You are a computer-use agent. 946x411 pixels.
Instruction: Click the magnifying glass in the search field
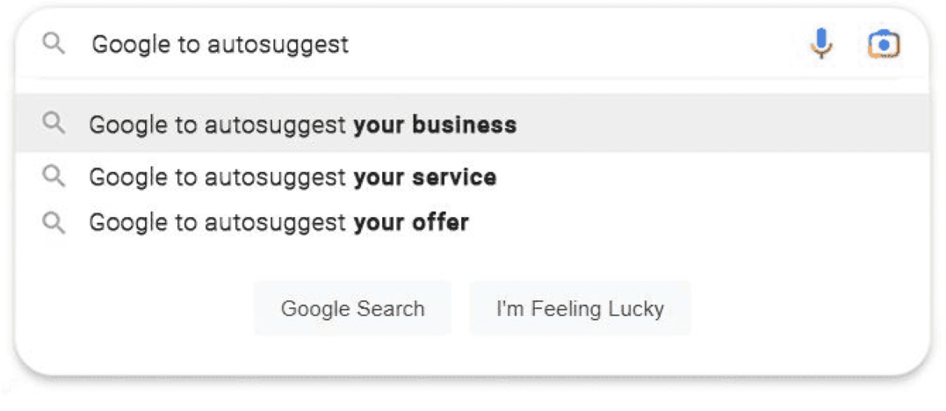(x=54, y=43)
